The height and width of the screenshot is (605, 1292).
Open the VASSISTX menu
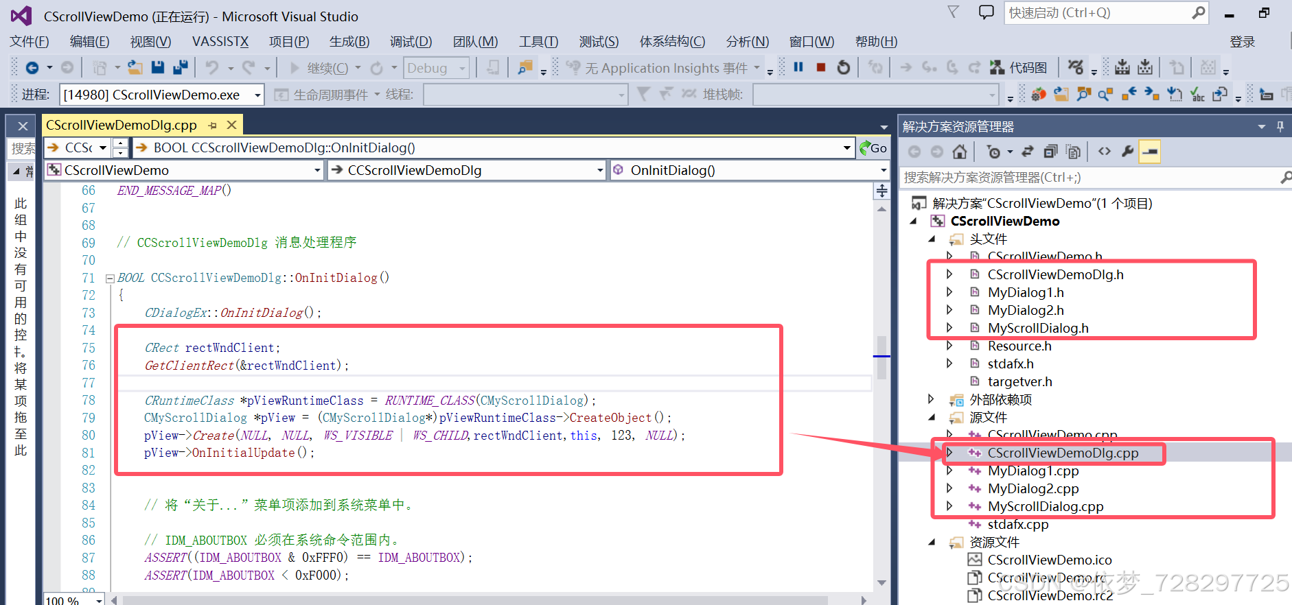220,42
